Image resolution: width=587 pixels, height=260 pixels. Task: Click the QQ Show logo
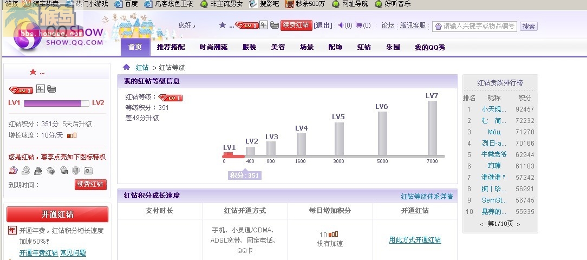click(x=58, y=35)
